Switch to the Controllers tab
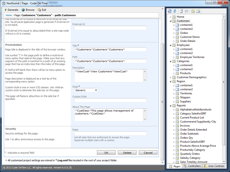 pos(192,166)
